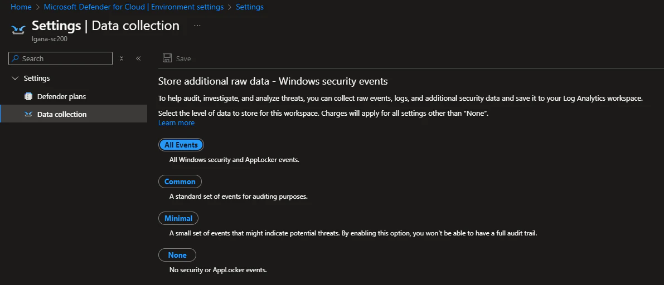This screenshot has height=285, width=664.
Task: Collapse the sidebar with double-chevron icon
Action: tap(138, 58)
